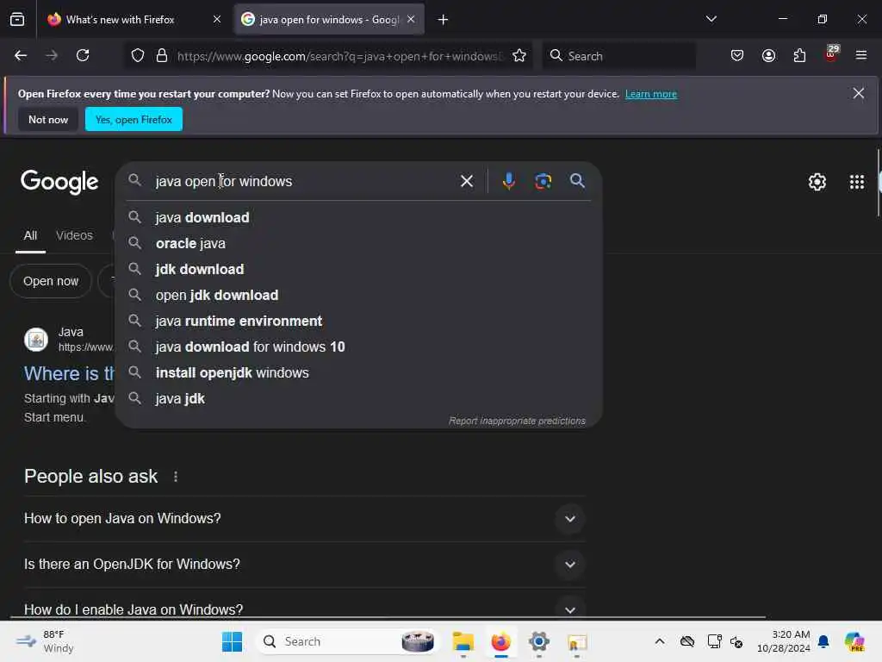Open Firefox application menu
The height and width of the screenshot is (662, 882).
[x=860, y=56]
